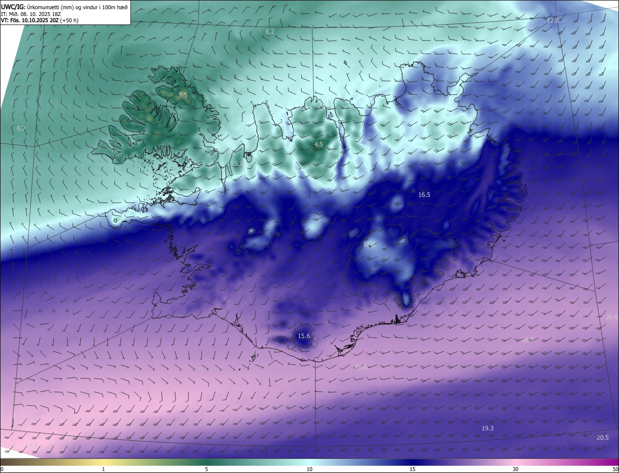Click the map value label "16.5"
Image resolution: width=619 pixels, height=473 pixels.
click(x=424, y=195)
